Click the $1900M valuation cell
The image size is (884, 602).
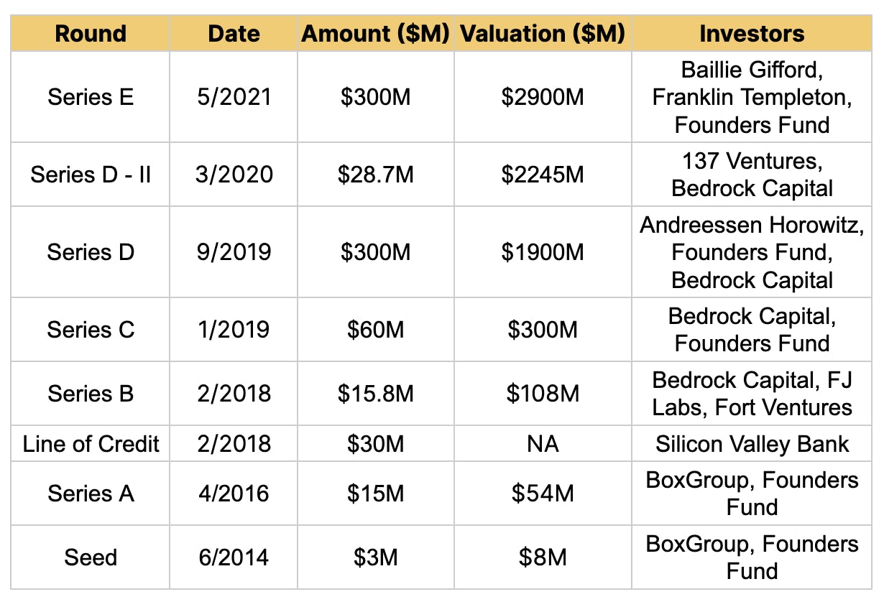point(543,252)
